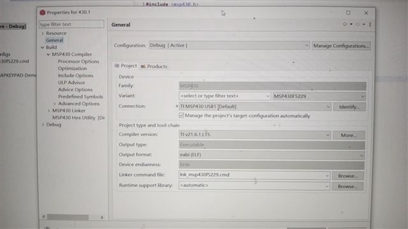Viewport: 408px width, 229px height.
Task: Switch to the Products tab
Action: [x=154, y=66]
